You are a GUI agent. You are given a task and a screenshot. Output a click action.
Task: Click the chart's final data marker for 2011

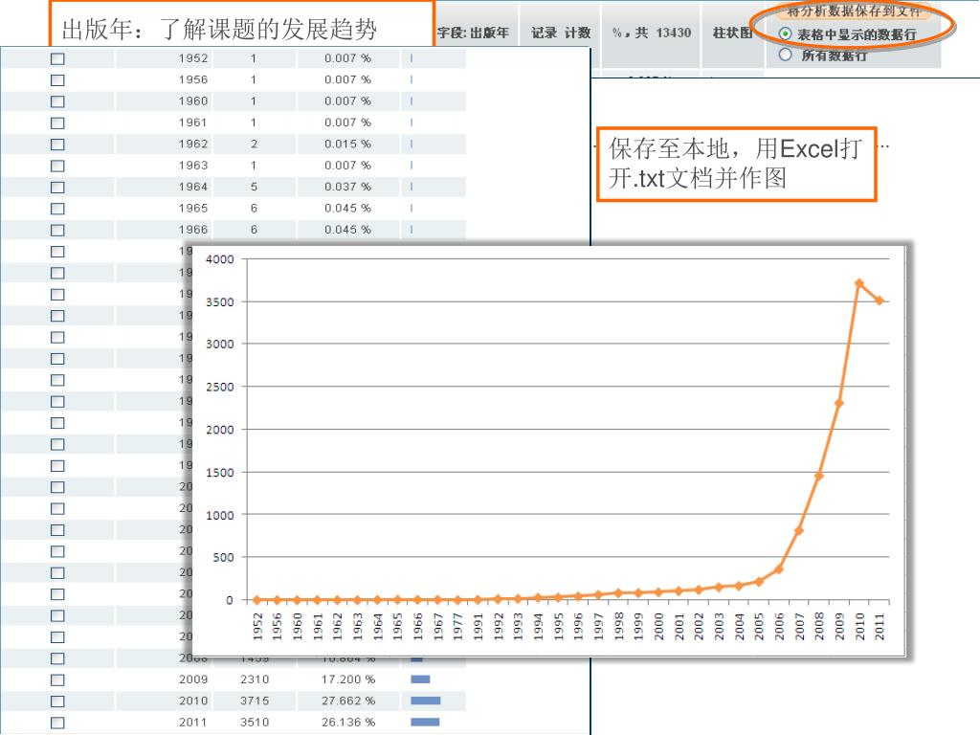tap(880, 301)
